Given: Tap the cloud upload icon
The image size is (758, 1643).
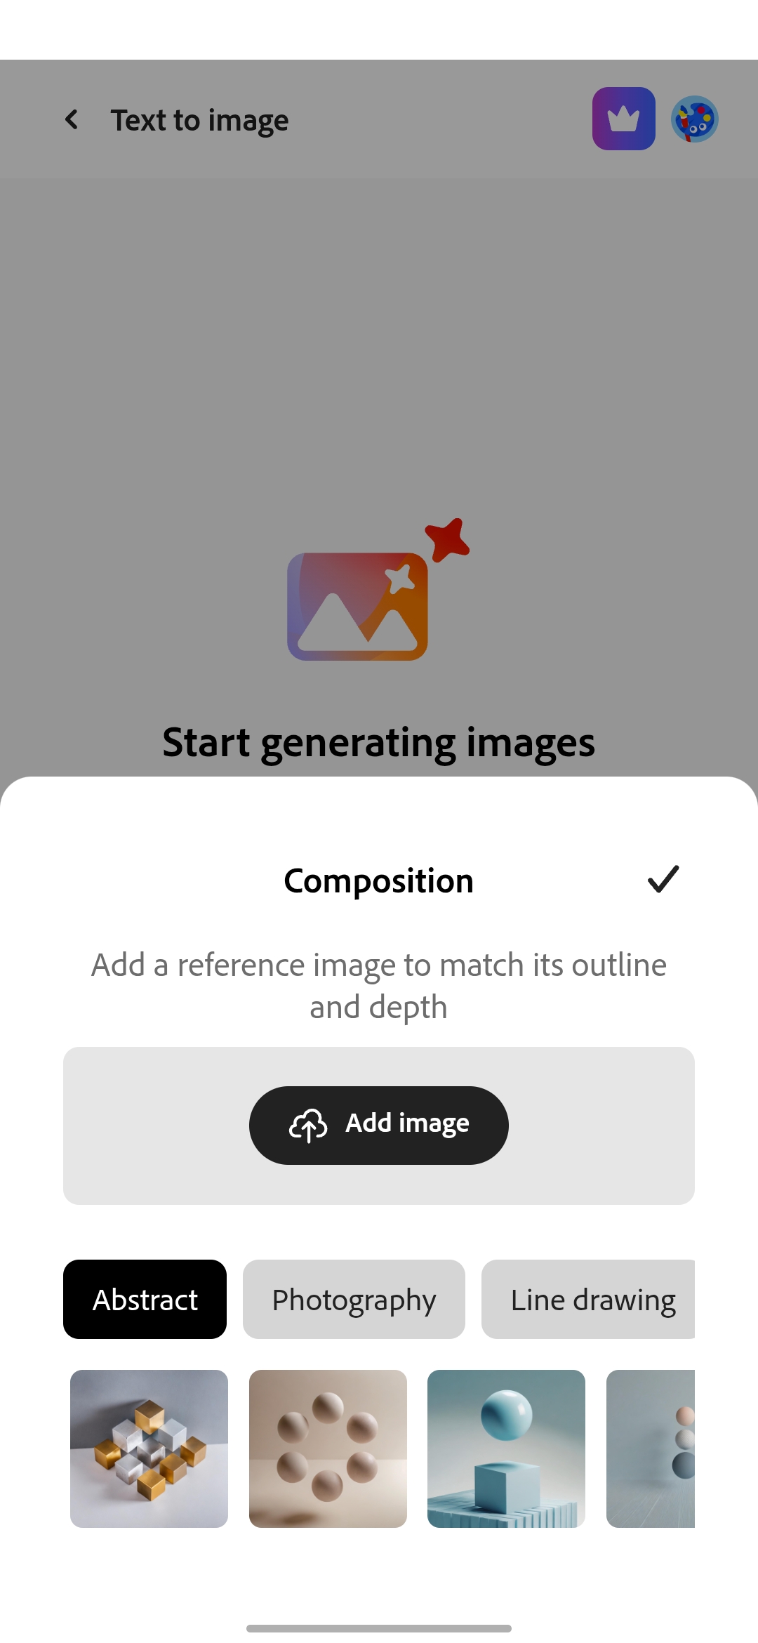Looking at the screenshot, I should click(307, 1126).
